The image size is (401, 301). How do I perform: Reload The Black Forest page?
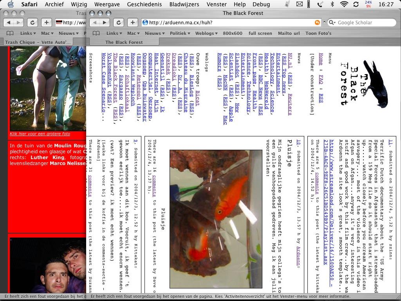118,22
